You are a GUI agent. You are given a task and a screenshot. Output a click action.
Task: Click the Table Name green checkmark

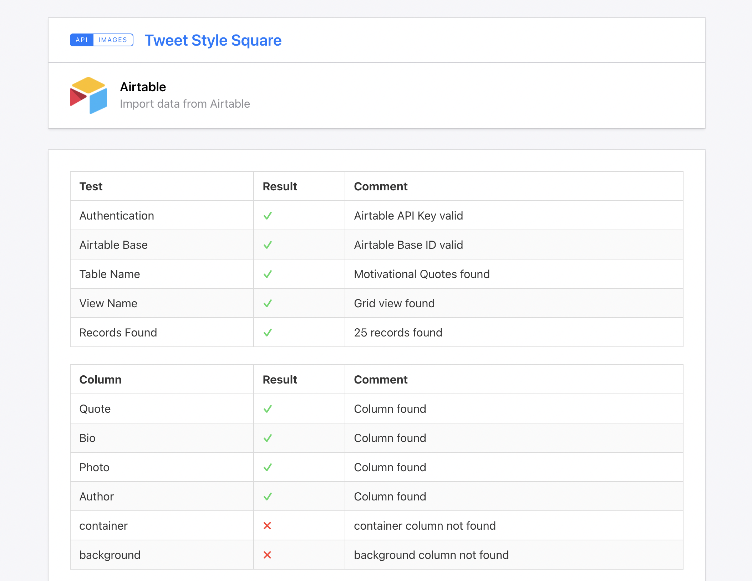(x=268, y=274)
